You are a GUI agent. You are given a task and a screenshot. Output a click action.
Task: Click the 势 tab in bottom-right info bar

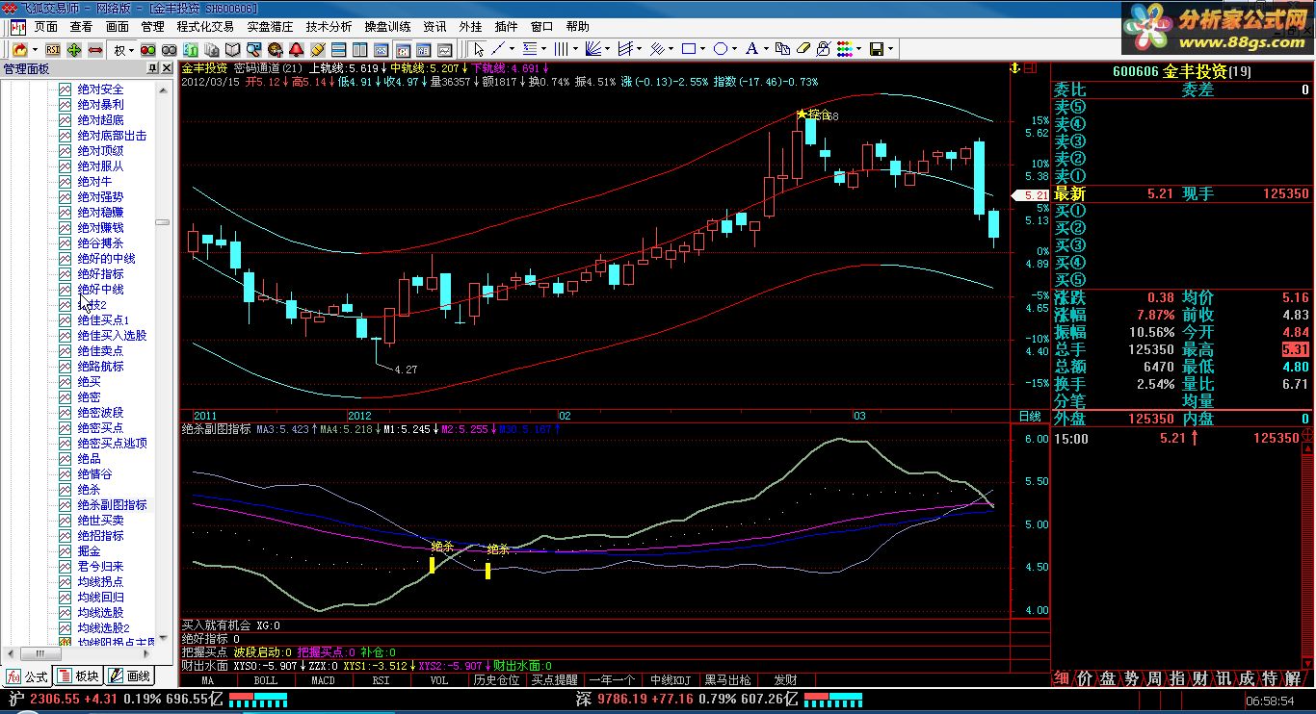click(x=1131, y=678)
